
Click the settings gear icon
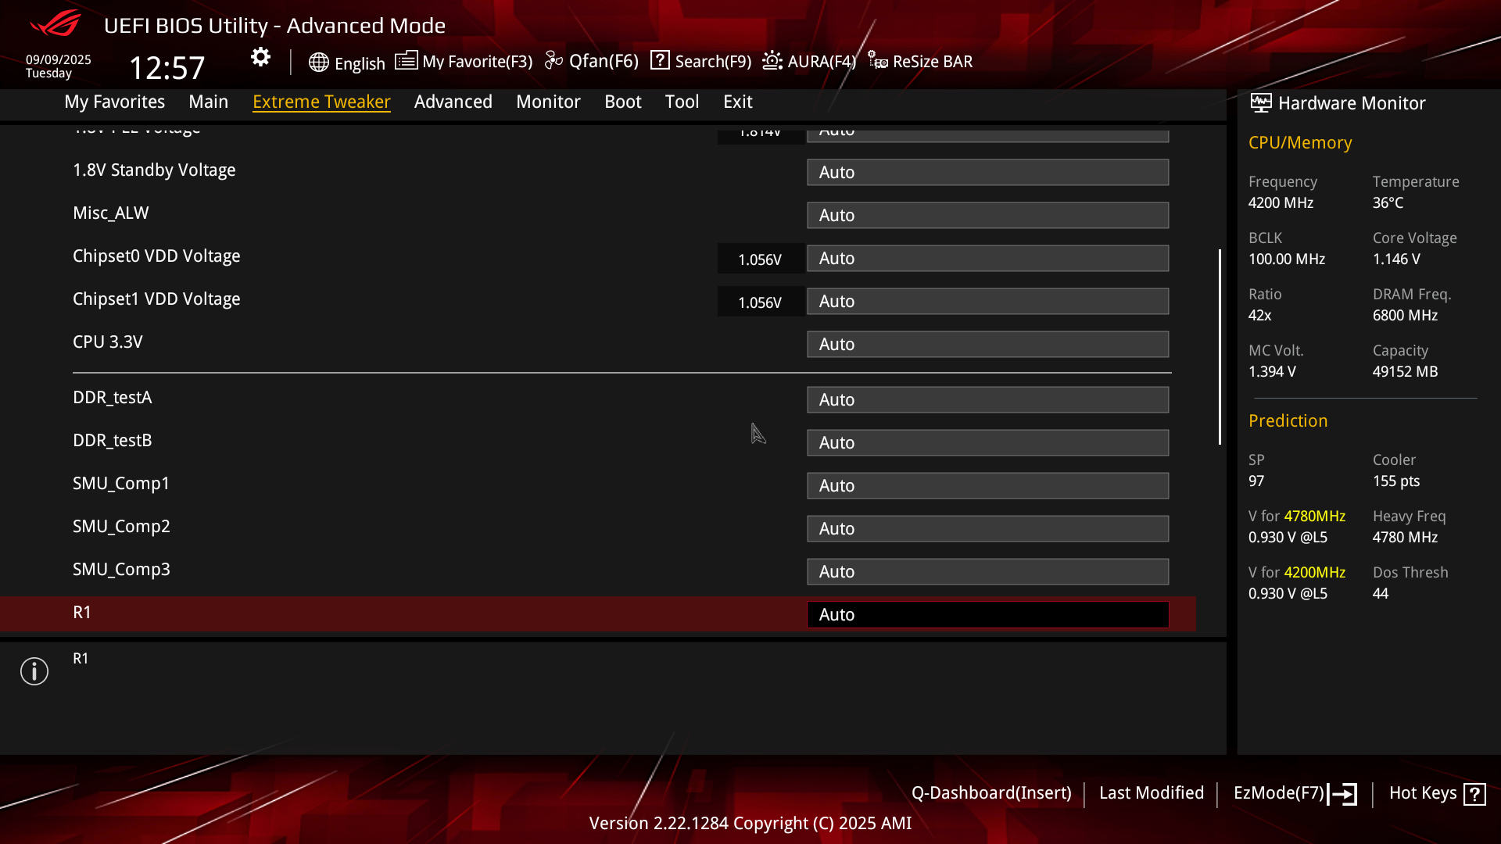260,57
